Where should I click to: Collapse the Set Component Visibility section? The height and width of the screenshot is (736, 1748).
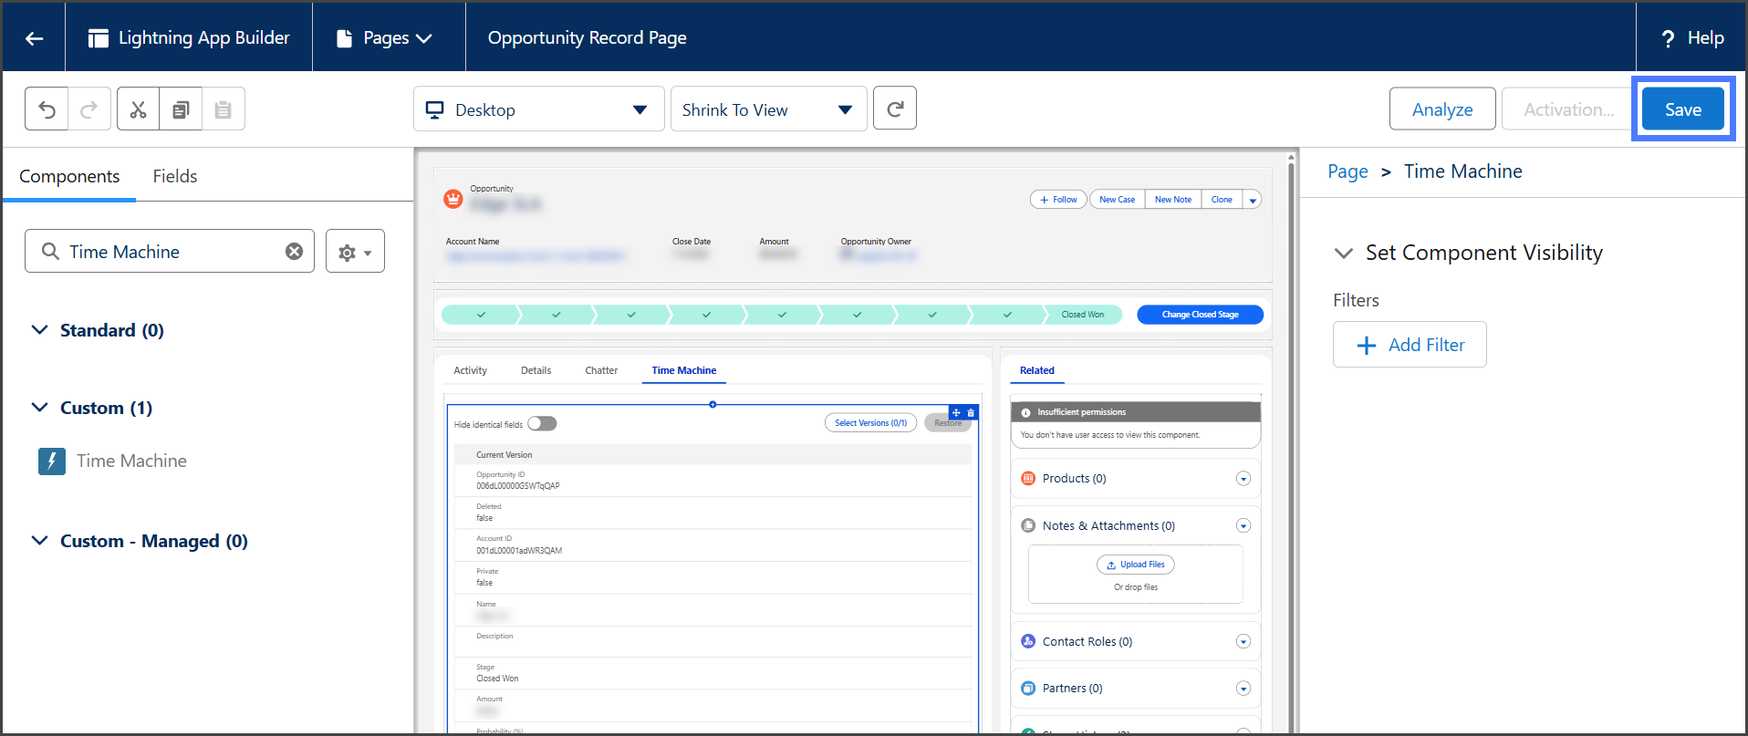1343,254
